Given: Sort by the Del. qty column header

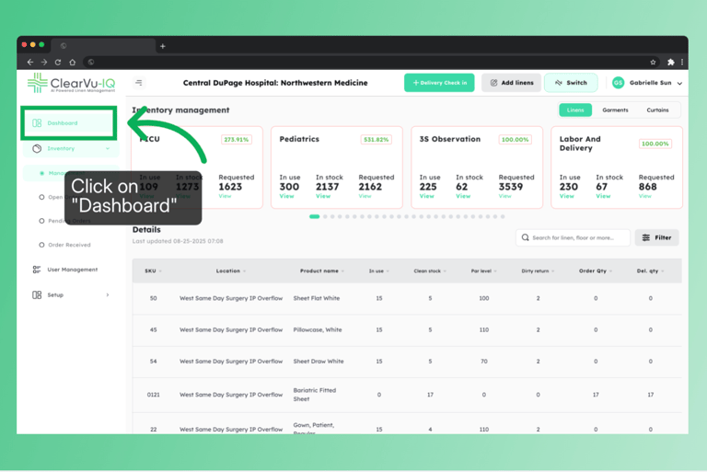Looking at the screenshot, I should click(x=650, y=271).
